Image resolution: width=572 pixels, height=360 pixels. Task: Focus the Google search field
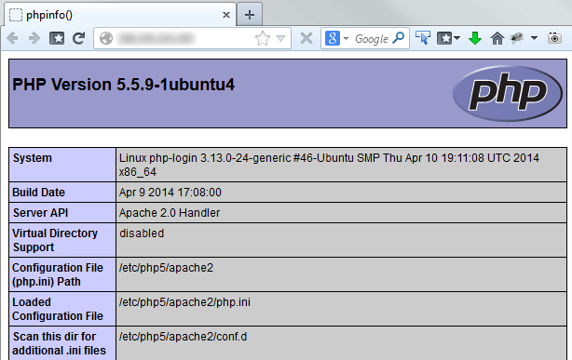(372, 38)
